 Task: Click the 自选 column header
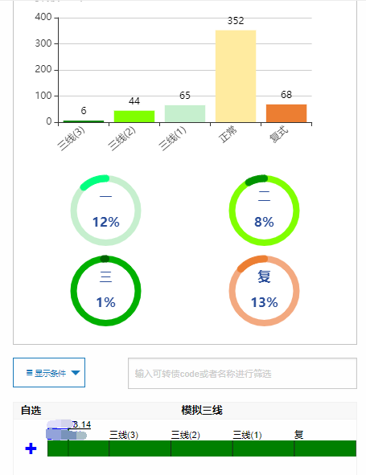(31, 411)
